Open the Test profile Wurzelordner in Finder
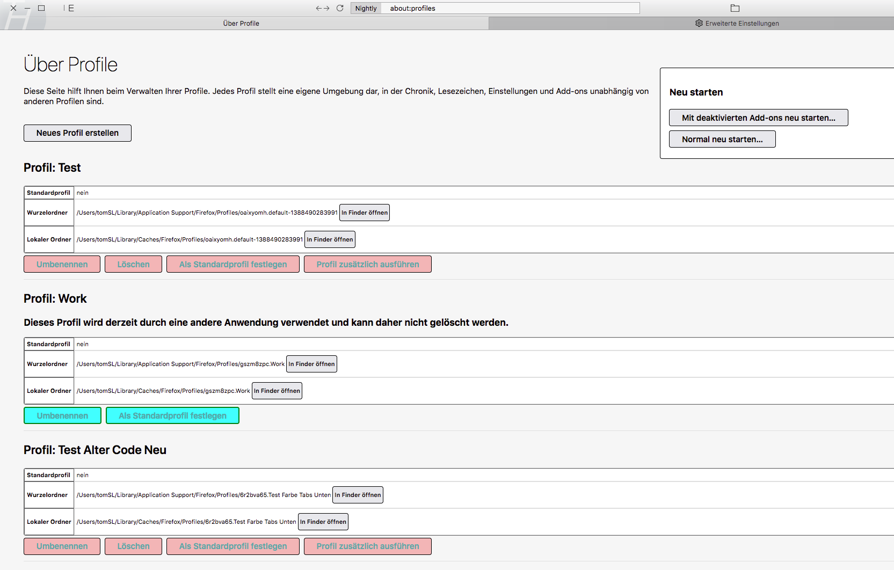Image resolution: width=894 pixels, height=570 pixels. pyautogui.click(x=364, y=213)
